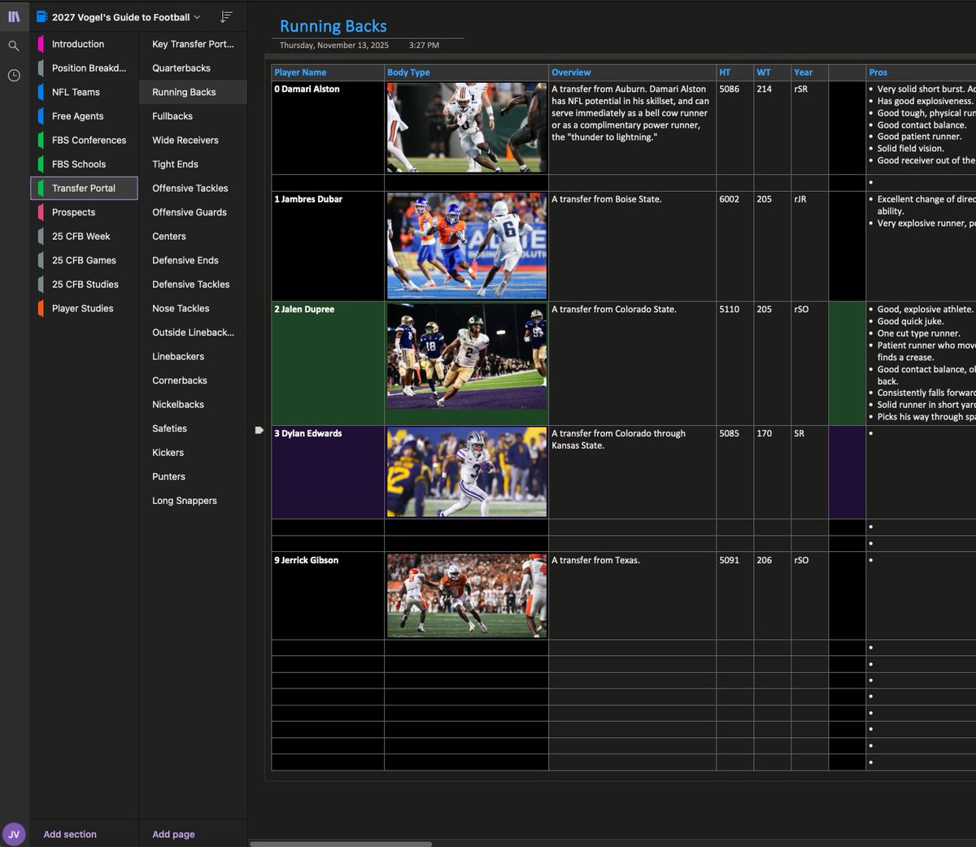Select the NFL Teams section

coord(84,92)
